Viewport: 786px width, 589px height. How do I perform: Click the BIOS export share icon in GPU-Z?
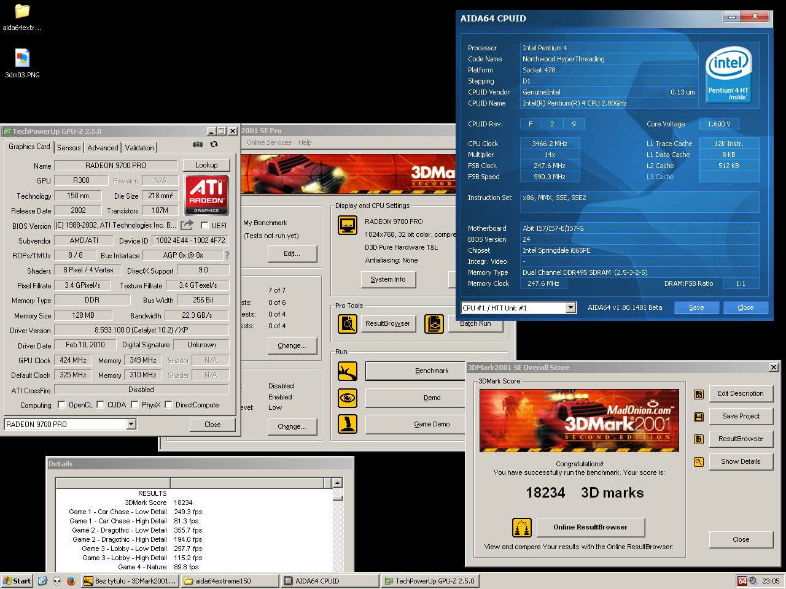tap(187, 225)
